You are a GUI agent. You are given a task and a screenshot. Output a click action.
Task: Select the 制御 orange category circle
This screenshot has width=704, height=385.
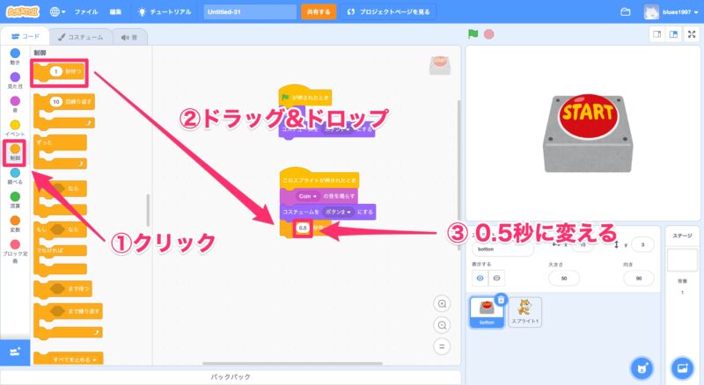pyautogui.click(x=15, y=149)
